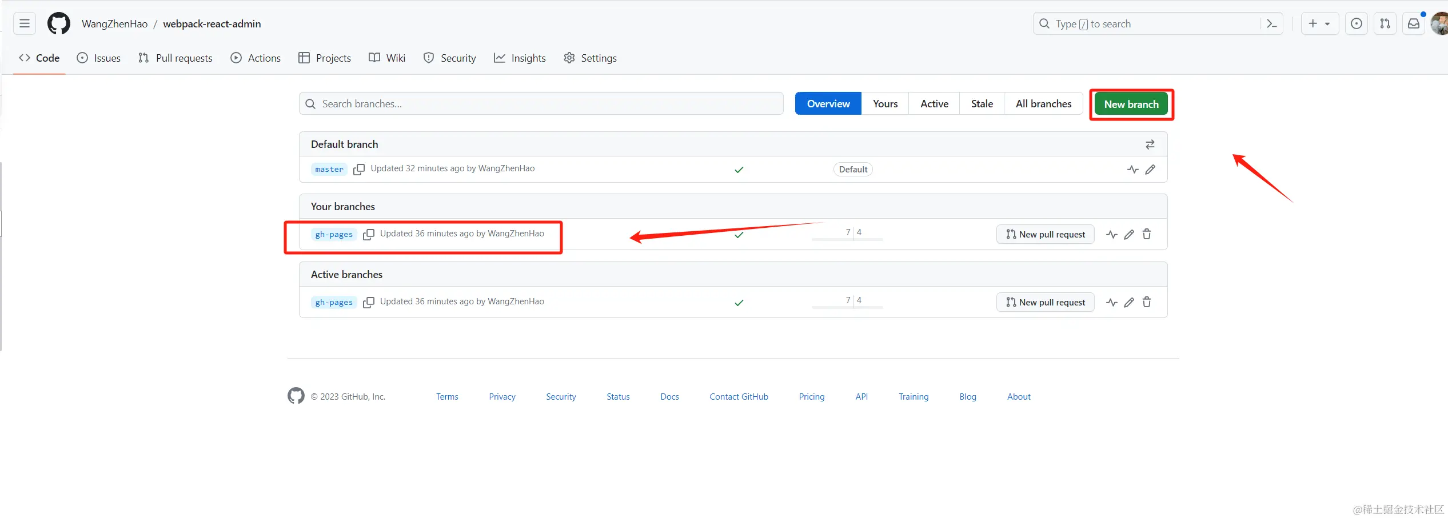The image size is (1448, 519).
Task: View gh-pages activity under Your branches
Action: point(1112,235)
